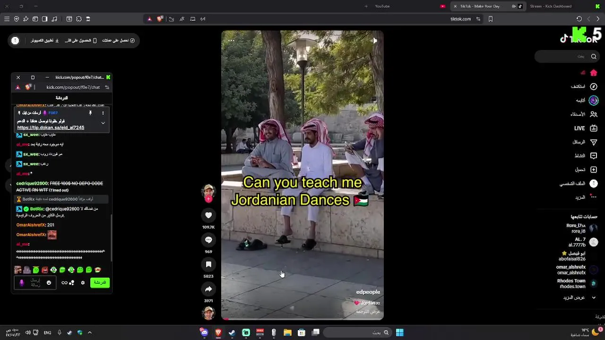Viewport: 605px width, 340px height.
Task: Open comments on the TikTok video
Action: 208,240
